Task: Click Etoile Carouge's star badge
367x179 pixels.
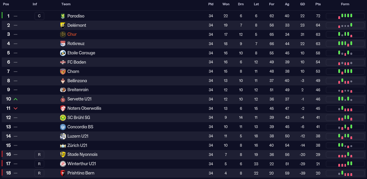Action: tap(63, 53)
